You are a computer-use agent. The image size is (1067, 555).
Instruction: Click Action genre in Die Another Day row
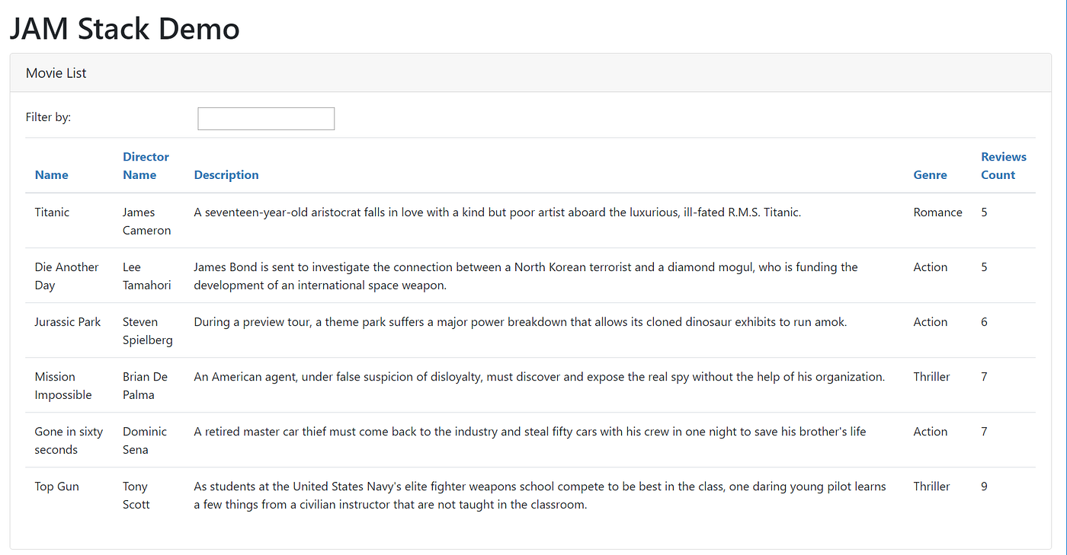point(931,267)
